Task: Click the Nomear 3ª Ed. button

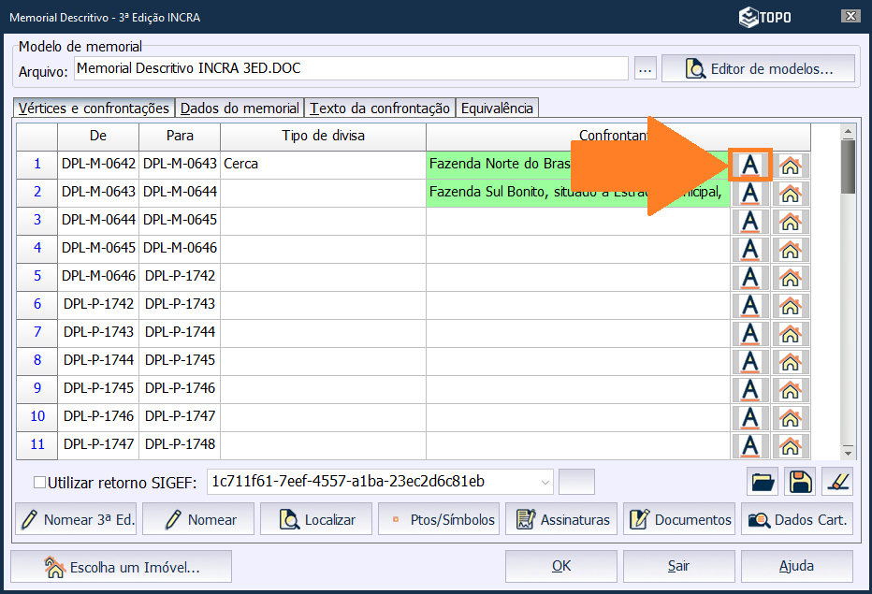Action: (x=76, y=519)
